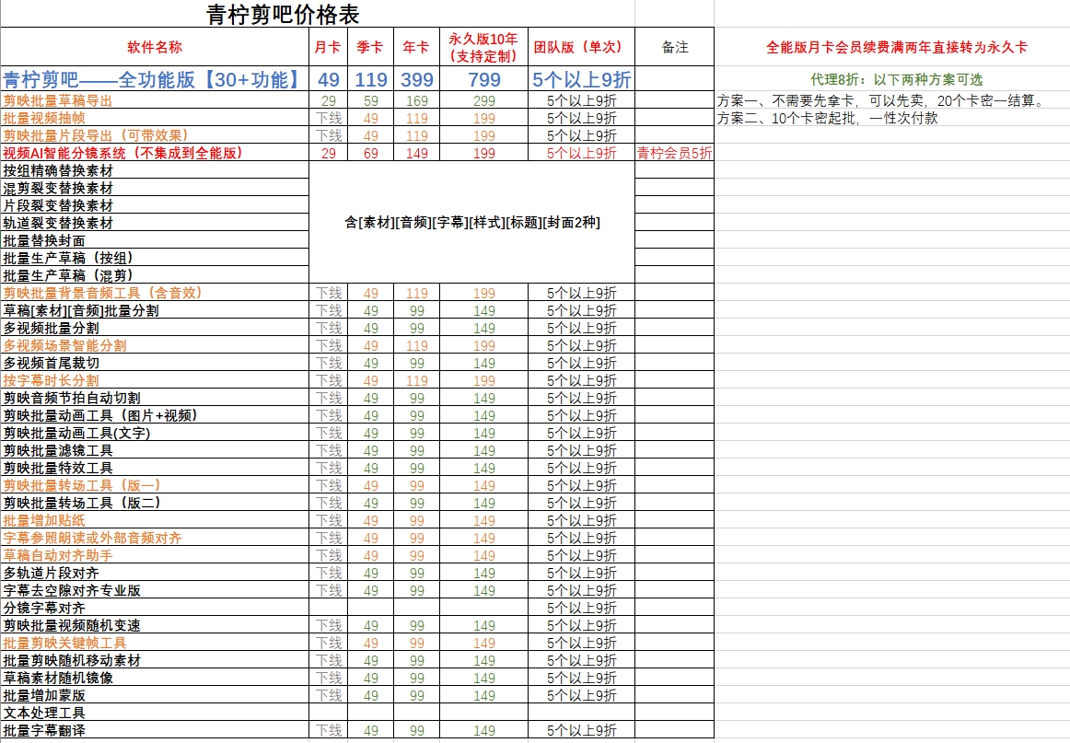1070x743 pixels.
Task: Select the 分镜字幕对齐 cell
Action: [x=155, y=608]
